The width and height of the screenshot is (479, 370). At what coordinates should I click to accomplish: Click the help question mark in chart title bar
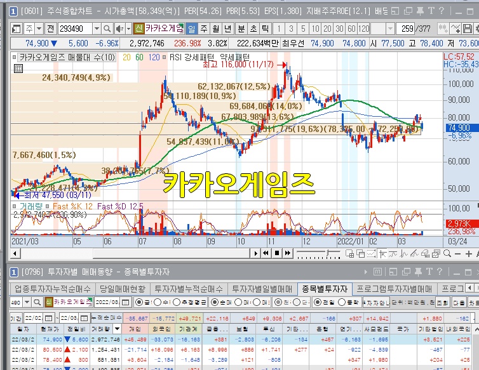coord(442,11)
